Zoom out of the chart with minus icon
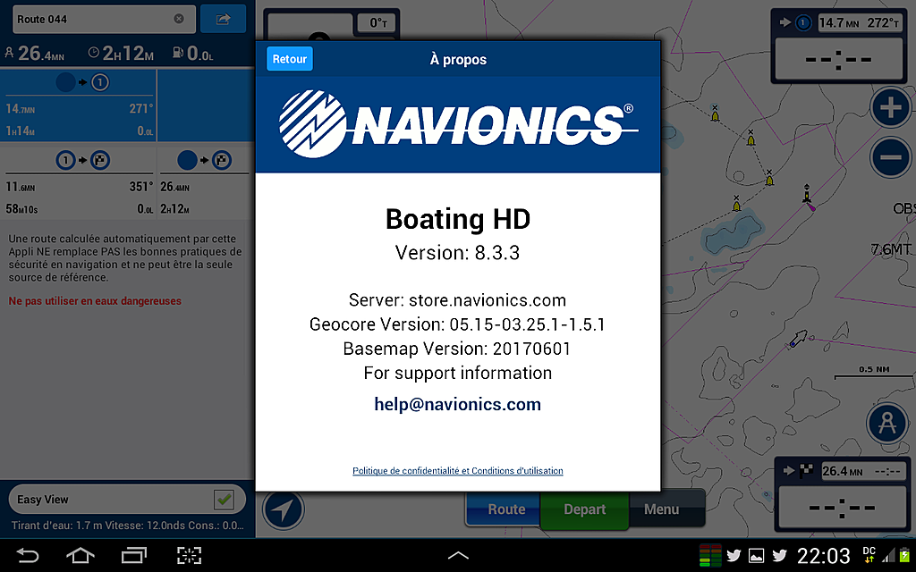This screenshot has width=916, height=572. (890, 157)
